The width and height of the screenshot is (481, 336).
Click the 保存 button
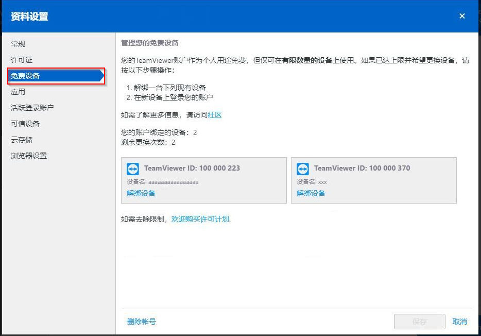click(x=419, y=322)
